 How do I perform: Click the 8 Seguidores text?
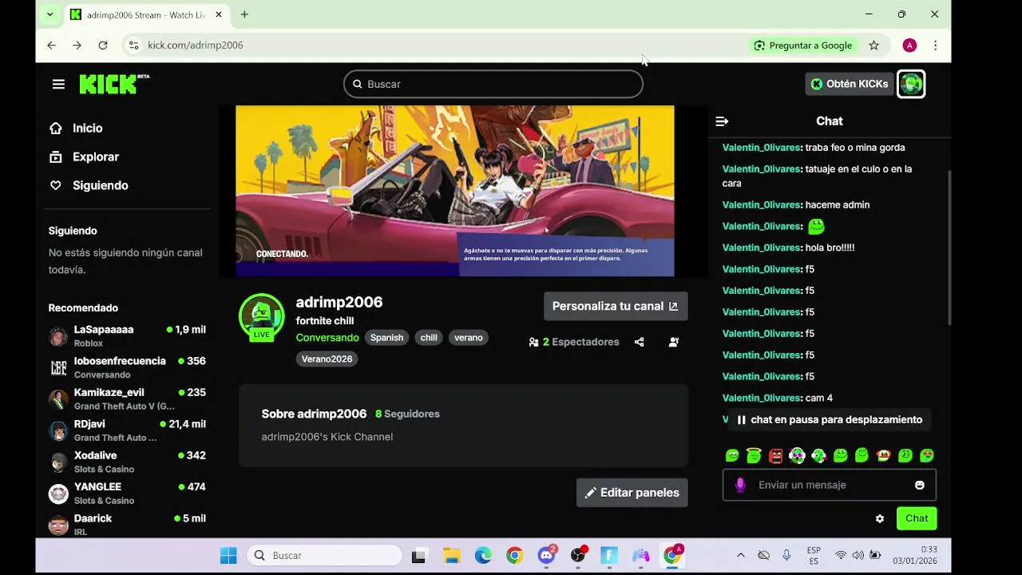click(x=407, y=414)
